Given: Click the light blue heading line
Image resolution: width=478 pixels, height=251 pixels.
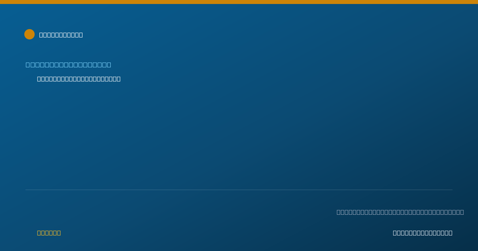Looking at the screenshot, I should tap(69, 65).
